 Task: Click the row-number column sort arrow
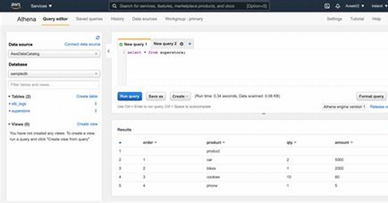click(120, 143)
